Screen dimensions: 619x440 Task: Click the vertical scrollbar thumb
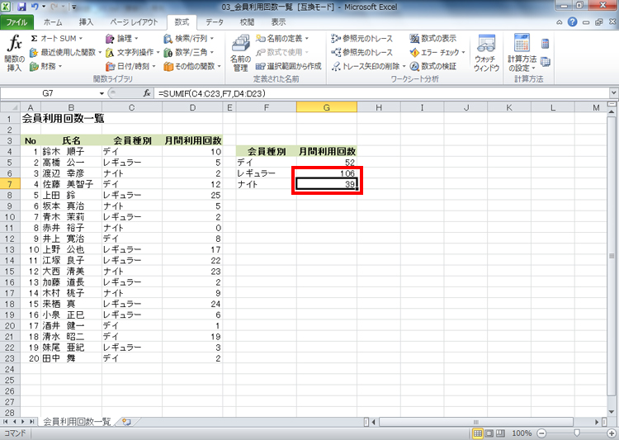pos(612,257)
